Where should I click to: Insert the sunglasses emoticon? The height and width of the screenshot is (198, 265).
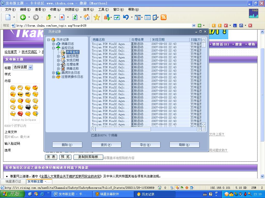[20, 94]
